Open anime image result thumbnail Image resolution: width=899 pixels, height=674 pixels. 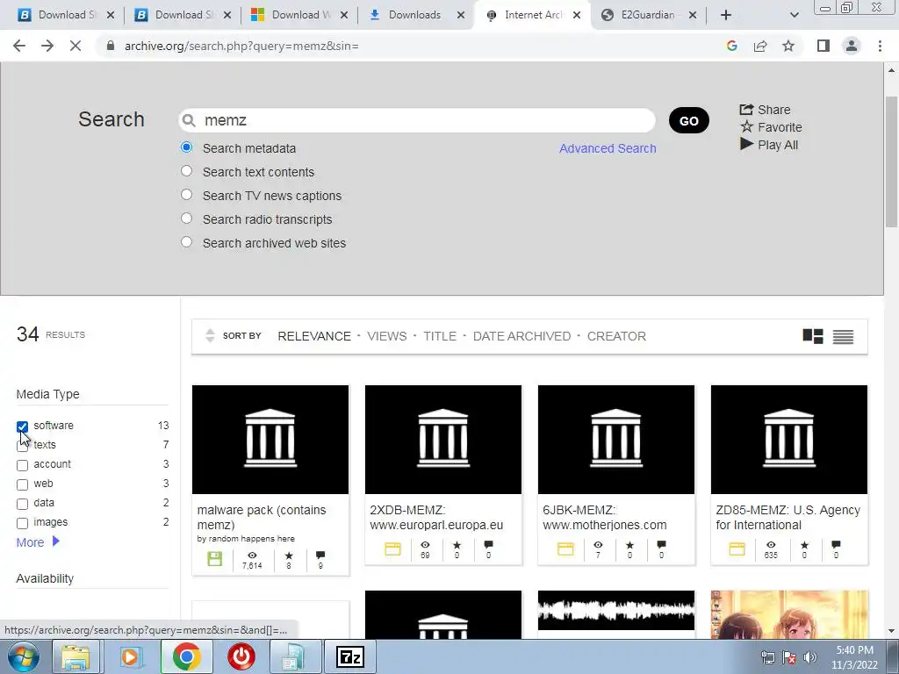point(789,614)
